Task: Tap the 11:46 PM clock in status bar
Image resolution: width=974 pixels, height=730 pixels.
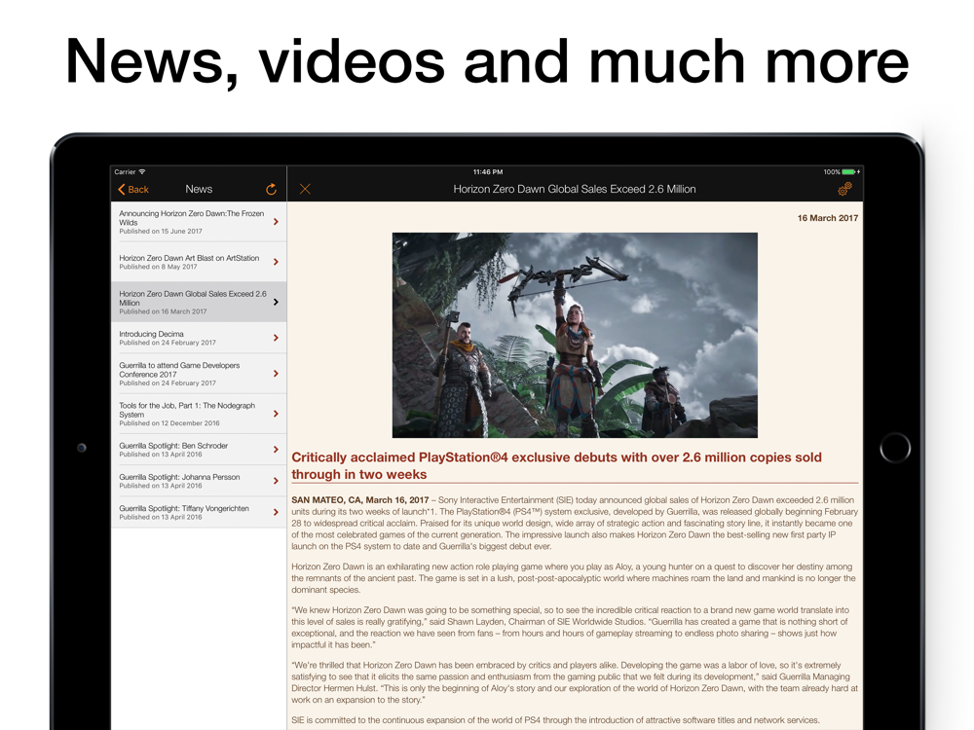Action: click(x=488, y=172)
